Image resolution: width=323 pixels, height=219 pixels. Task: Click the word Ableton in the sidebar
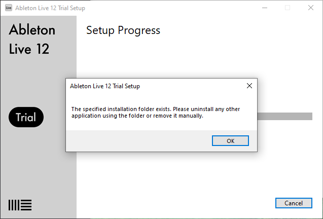32,30
